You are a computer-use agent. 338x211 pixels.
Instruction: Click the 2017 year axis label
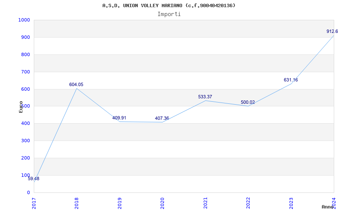click(34, 202)
